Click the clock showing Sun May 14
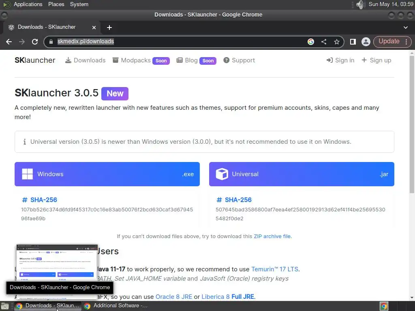Screen dimensions: 415x311 tap(391, 4)
